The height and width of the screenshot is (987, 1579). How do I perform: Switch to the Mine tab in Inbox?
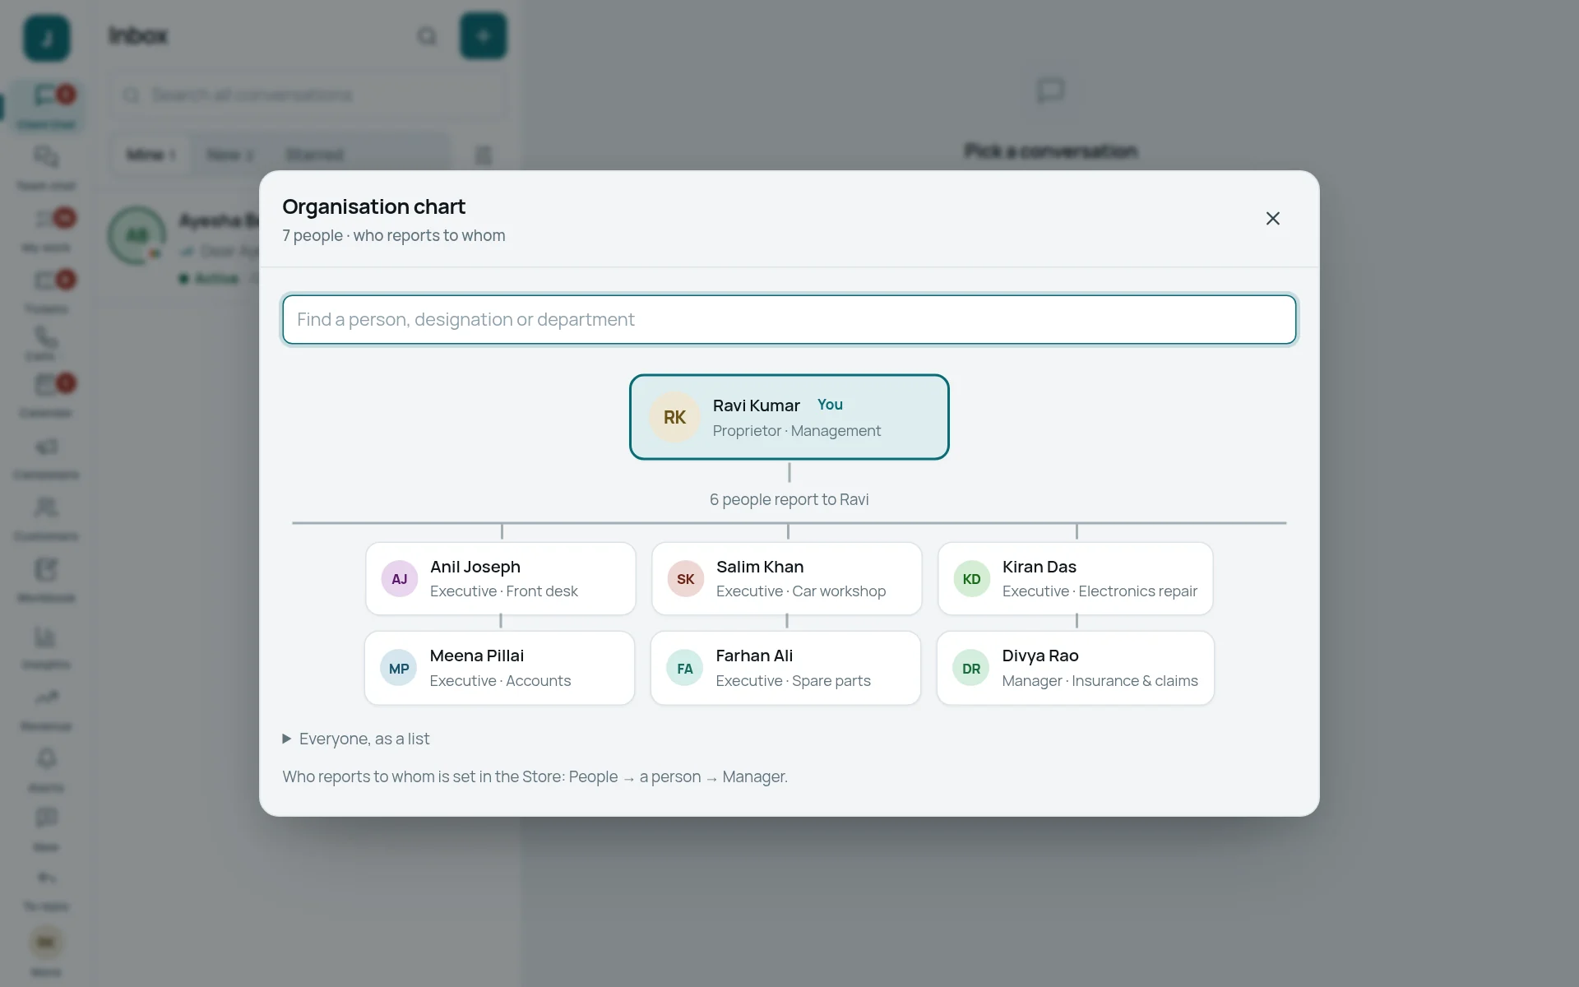coord(151,155)
